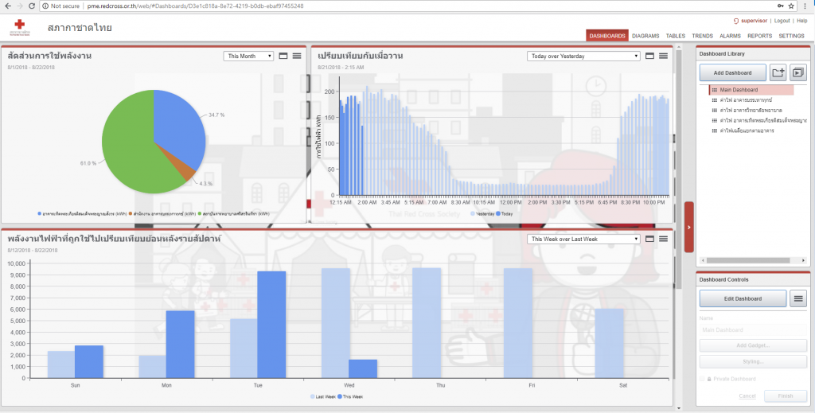Viewport: 815px width, 413px height.
Task: Open Today over Yesterday dropdown
Action: pyautogui.click(x=583, y=56)
